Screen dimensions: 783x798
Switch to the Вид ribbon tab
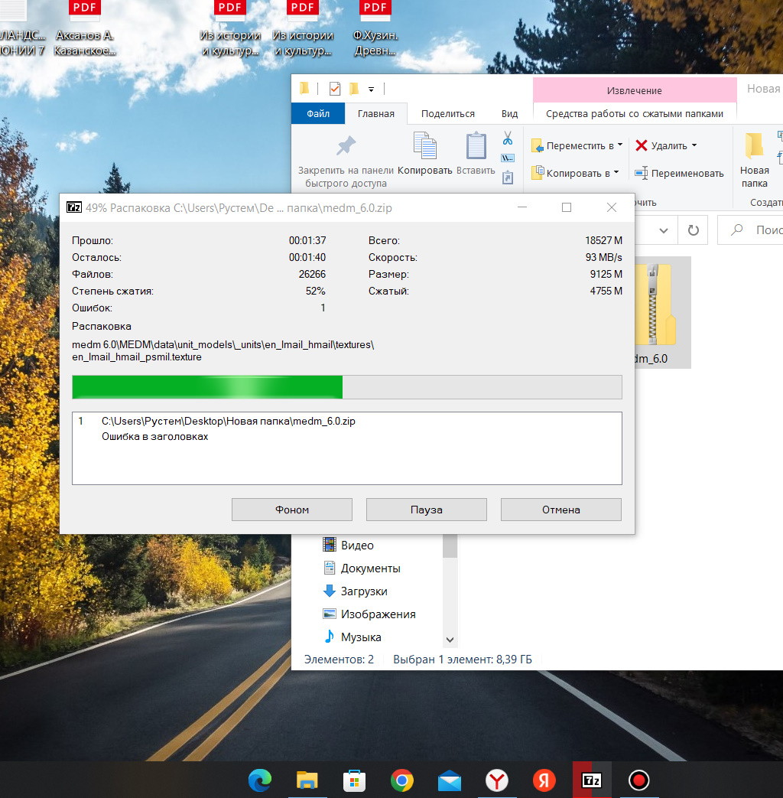point(509,114)
